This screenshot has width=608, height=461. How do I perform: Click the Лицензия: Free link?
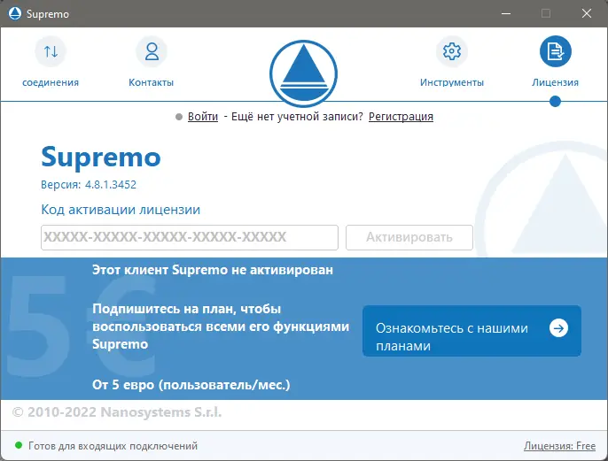(x=559, y=446)
